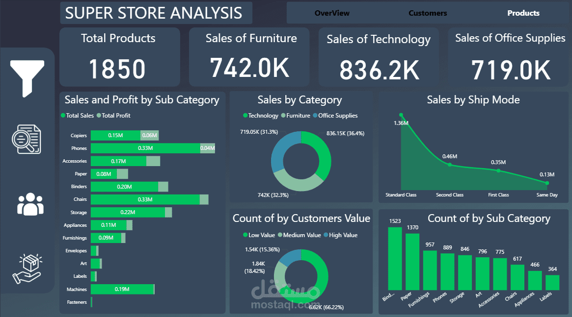
Task: Select the Binders column with count 1523
Action: (x=395, y=258)
